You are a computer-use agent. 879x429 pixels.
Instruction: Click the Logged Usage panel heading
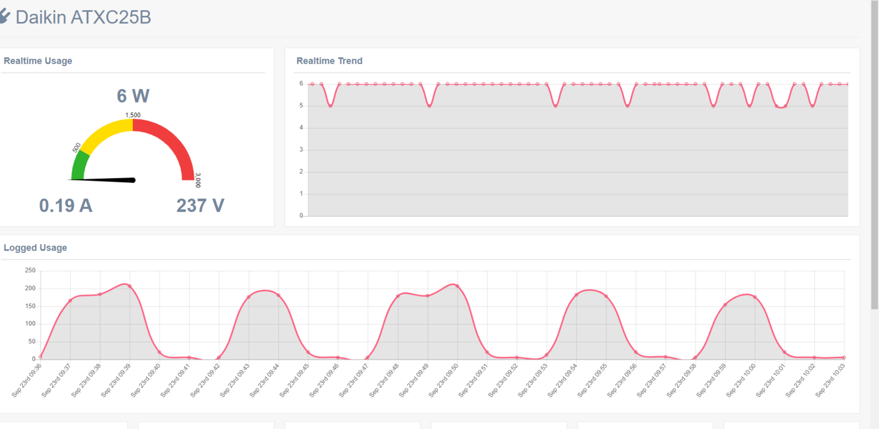coord(35,248)
